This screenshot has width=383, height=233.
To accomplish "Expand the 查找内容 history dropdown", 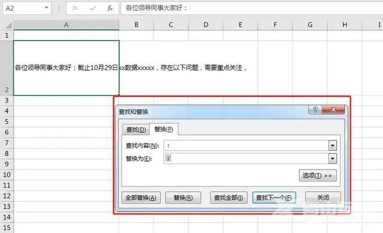I will 333,146.
